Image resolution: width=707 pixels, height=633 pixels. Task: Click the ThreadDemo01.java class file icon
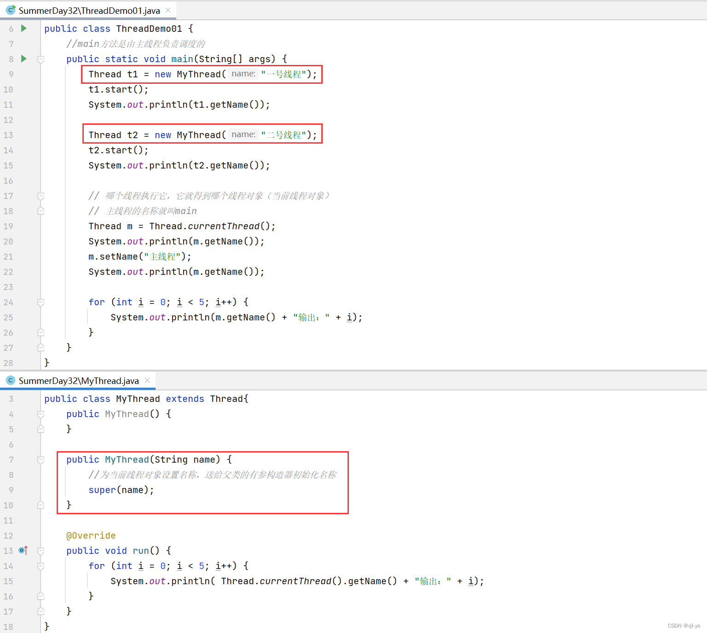pyautogui.click(x=11, y=10)
